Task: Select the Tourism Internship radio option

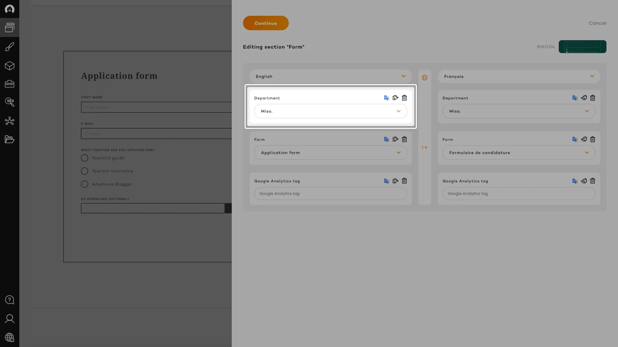Action: click(85, 171)
